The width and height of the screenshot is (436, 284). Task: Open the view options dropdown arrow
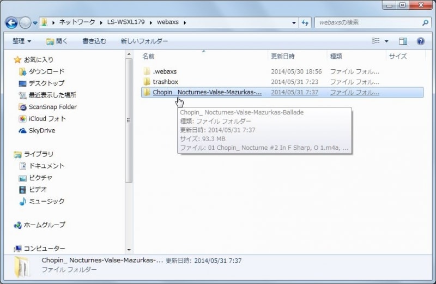386,41
